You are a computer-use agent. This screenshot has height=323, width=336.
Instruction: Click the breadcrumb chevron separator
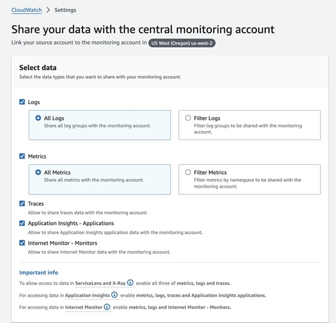(48, 10)
